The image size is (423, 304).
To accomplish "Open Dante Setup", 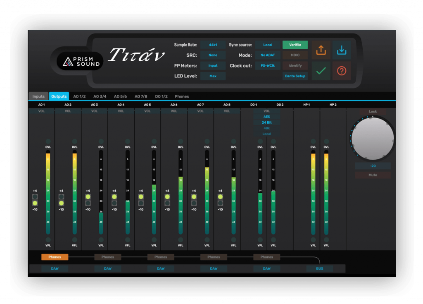I will coord(295,76).
